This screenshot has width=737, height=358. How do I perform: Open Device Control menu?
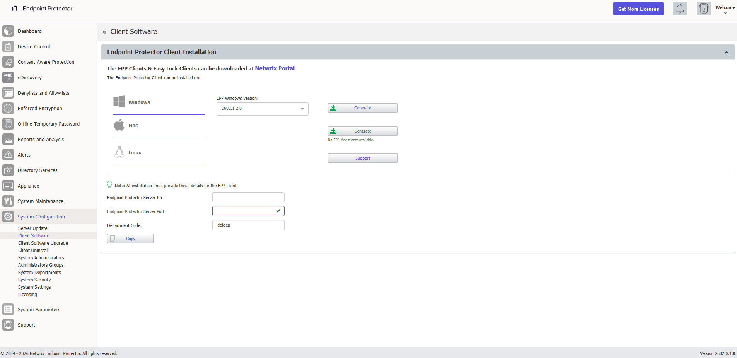[34, 47]
